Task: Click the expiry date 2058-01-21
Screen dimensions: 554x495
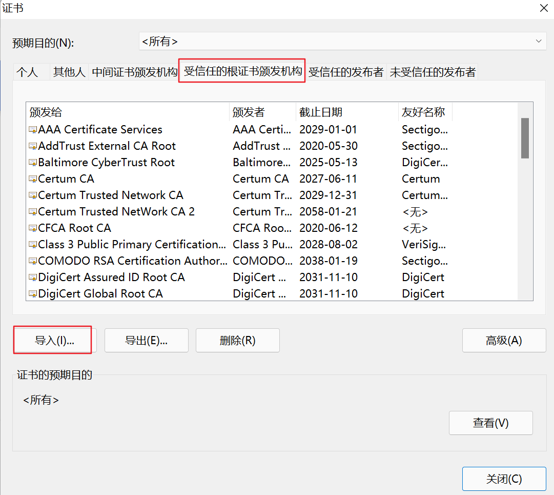Action: [x=328, y=212]
